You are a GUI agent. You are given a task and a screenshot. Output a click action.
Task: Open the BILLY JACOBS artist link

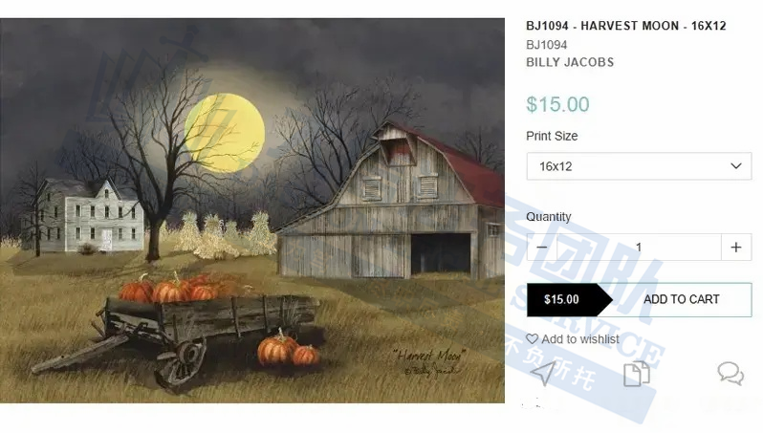(x=570, y=62)
